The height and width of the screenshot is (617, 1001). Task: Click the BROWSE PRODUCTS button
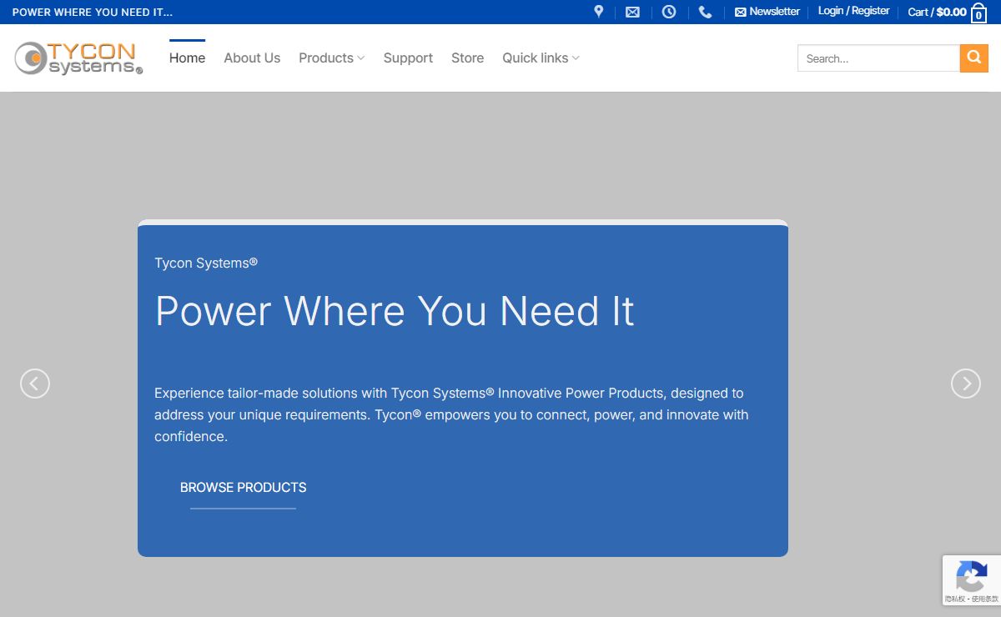tap(243, 488)
